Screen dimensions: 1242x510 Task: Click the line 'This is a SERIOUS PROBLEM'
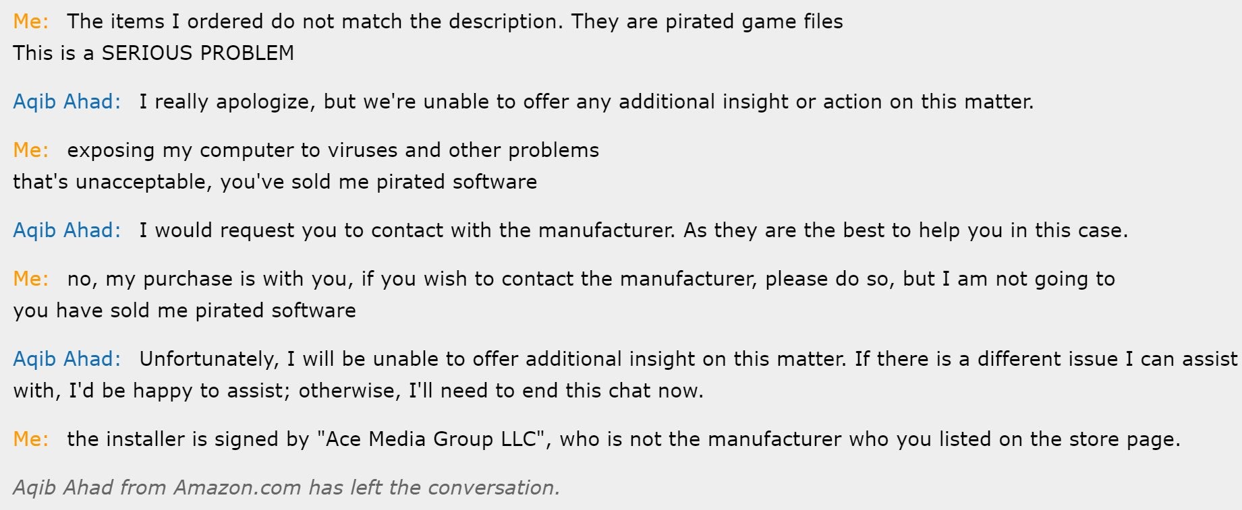pos(153,53)
